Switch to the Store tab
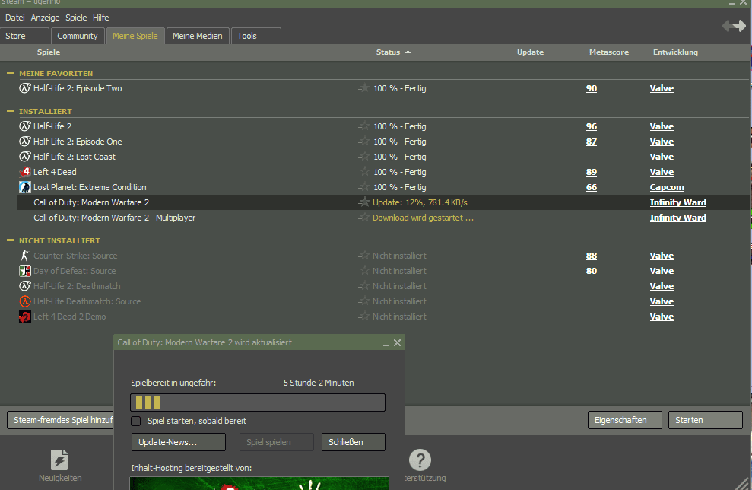The width and height of the screenshot is (752, 490). click(24, 36)
